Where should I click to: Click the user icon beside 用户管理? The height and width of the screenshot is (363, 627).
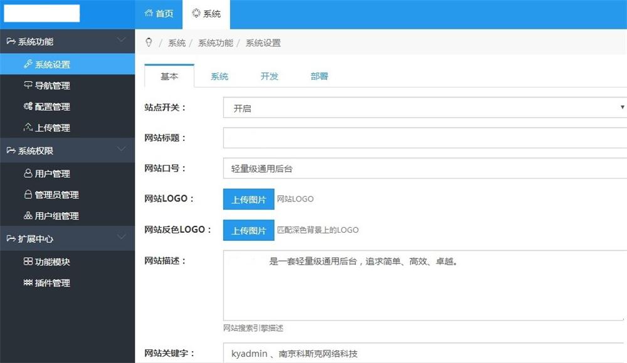point(28,173)
